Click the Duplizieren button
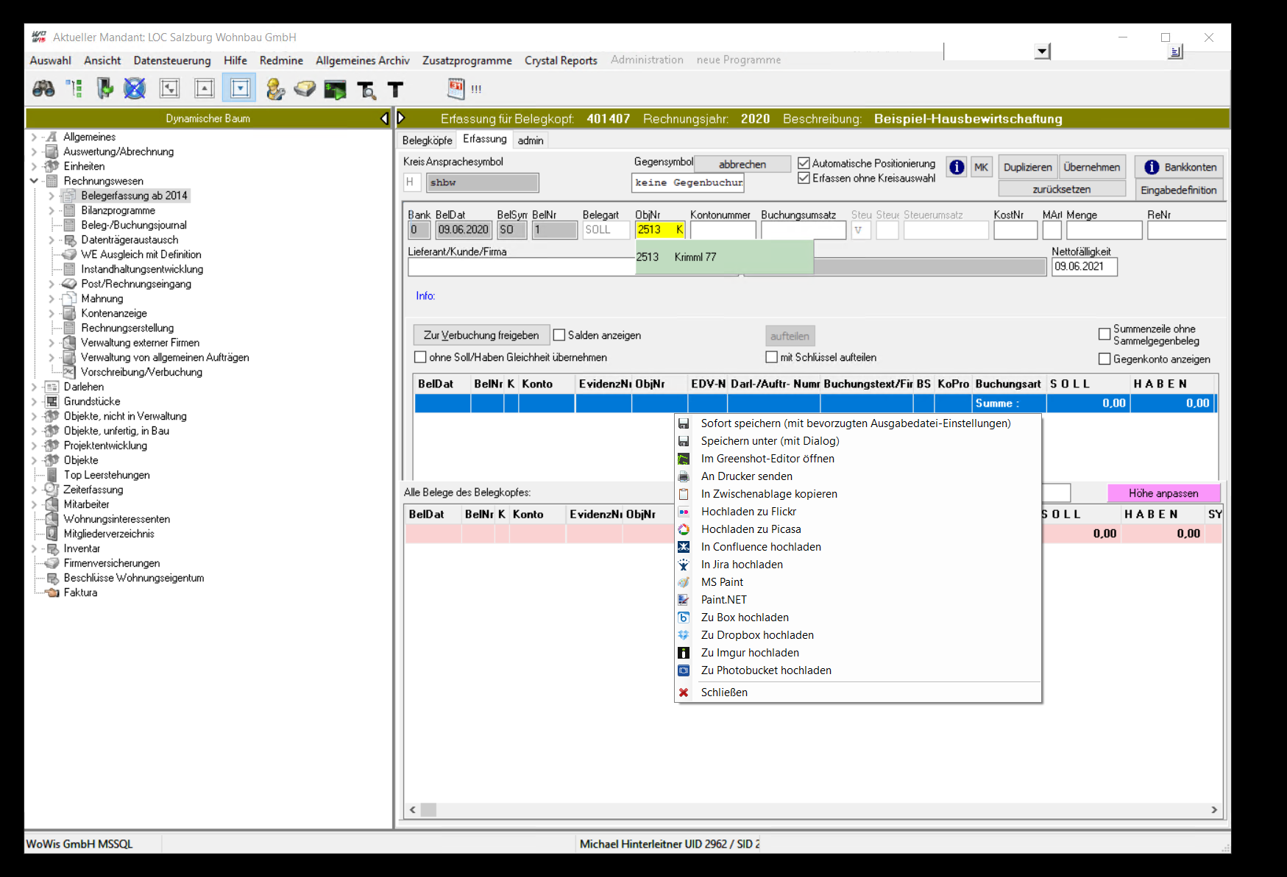The width and height of the screenshot is (1287, 877). tap(1028, 167)
